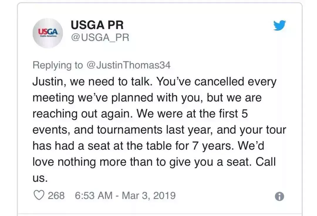Like the tweet with the heart icon

[39, 195]
